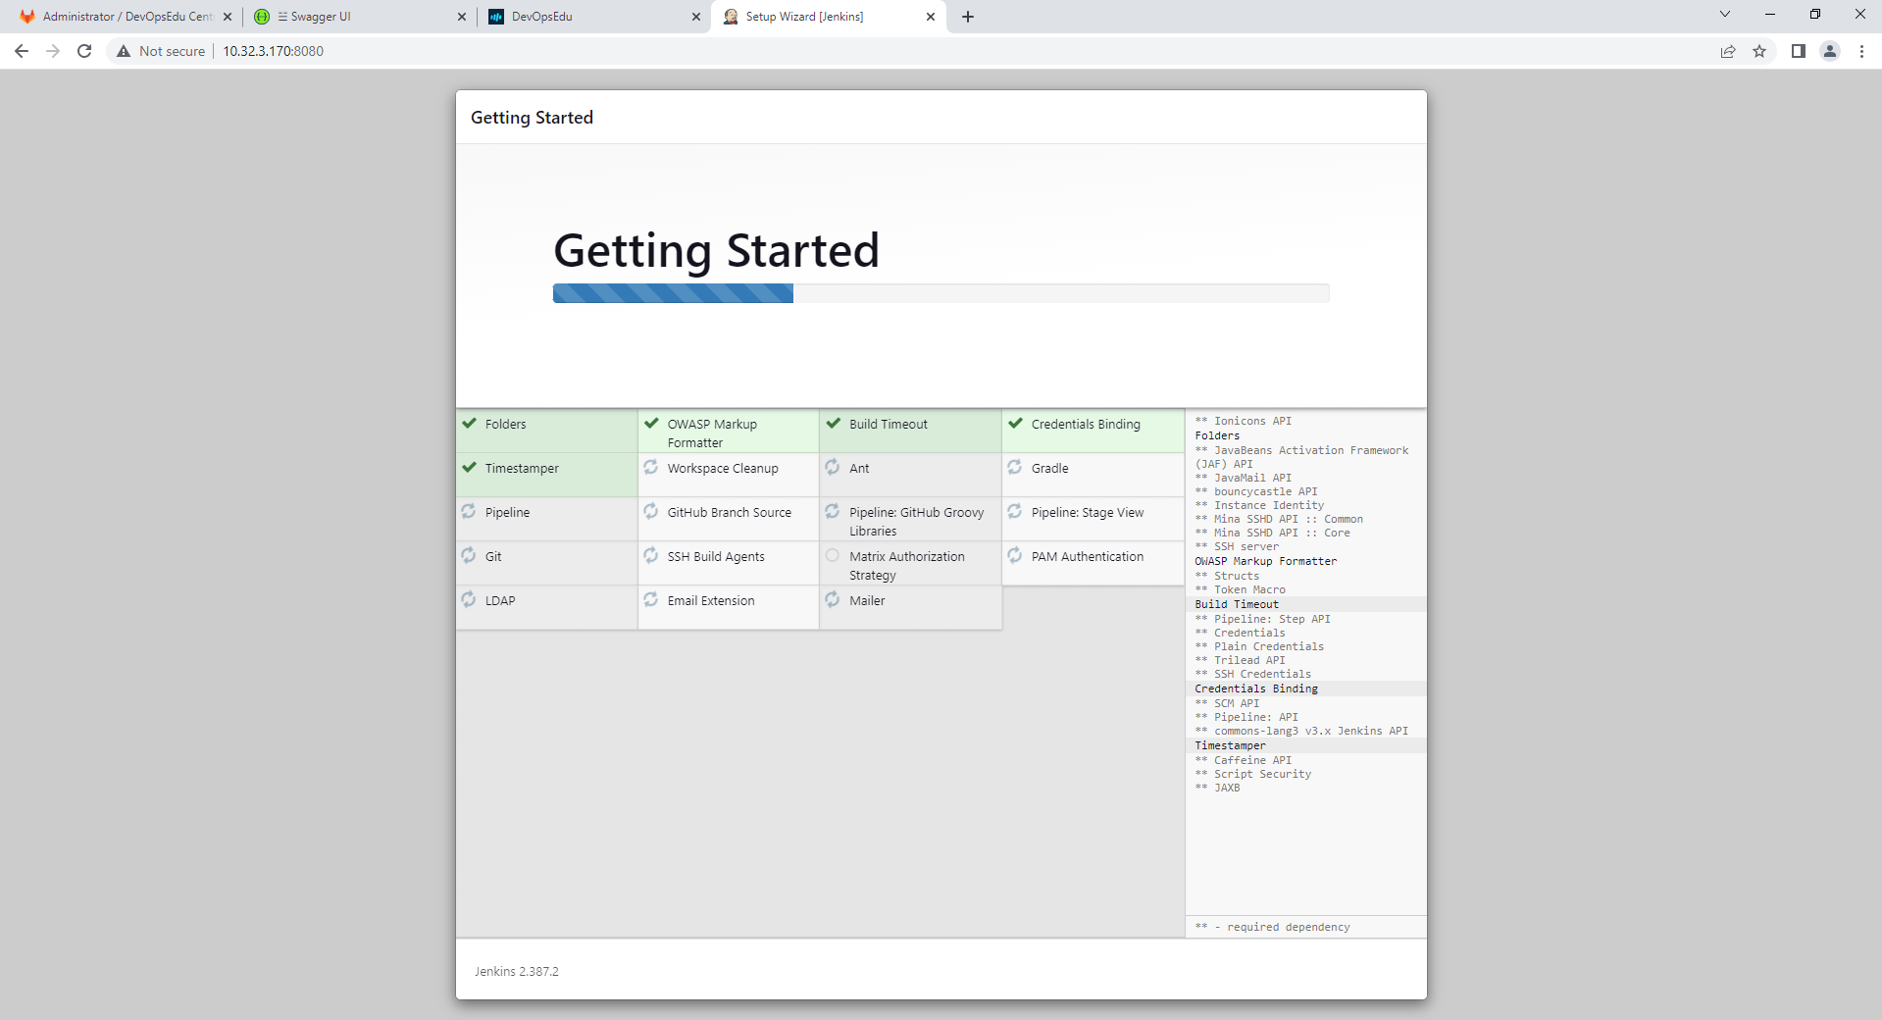Click the spinner icon beside Pipeline: Stage View
This screenshot has width=1882, height=1020.
(1015, 511)
